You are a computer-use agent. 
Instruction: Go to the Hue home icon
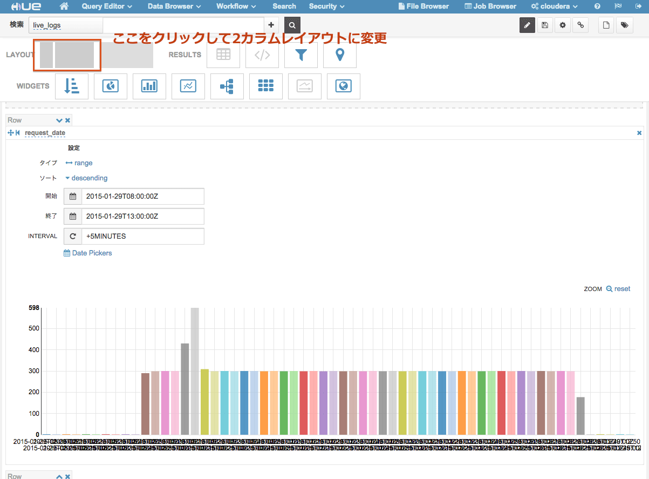pos(64,6)
